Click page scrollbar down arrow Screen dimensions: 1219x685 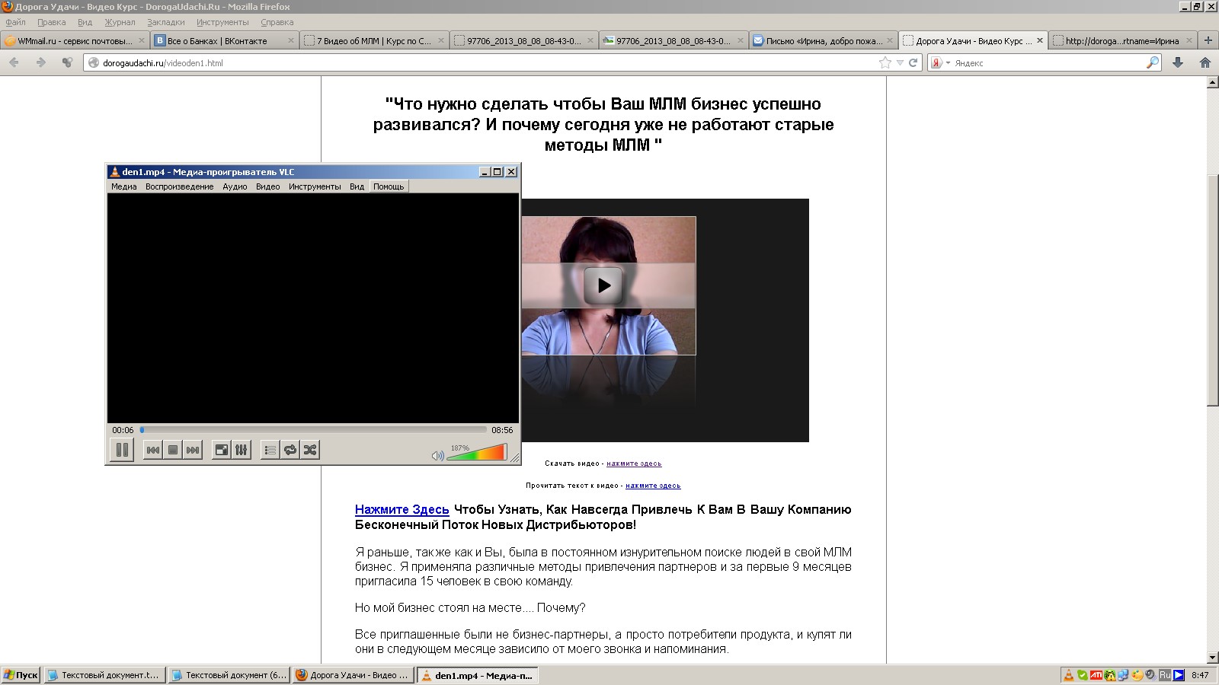[x=1213, y=658]
